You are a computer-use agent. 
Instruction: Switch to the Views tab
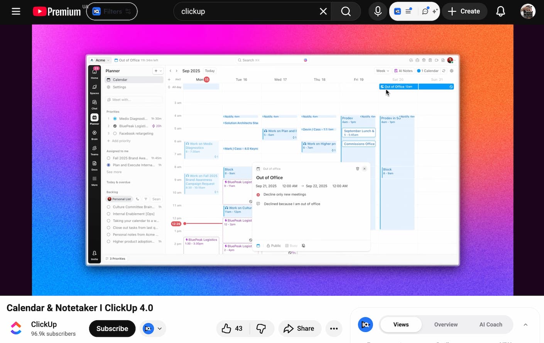click(401, 324)
